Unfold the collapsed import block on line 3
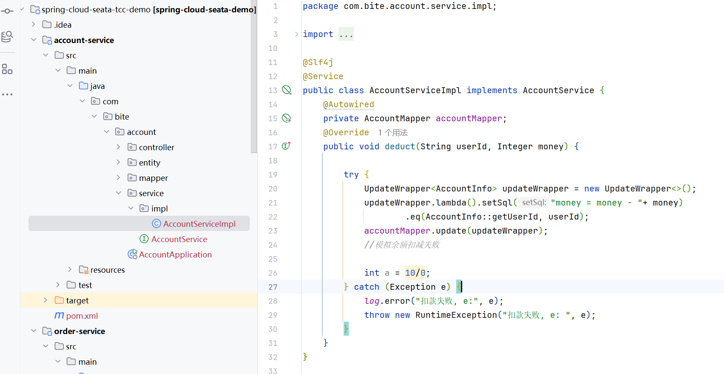724x374 pixels. 296,34
